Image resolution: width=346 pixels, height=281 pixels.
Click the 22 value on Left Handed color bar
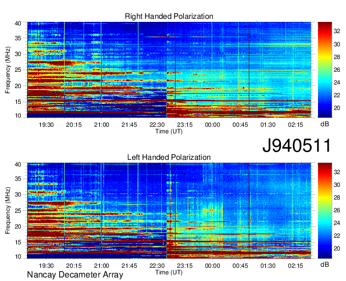point(337,236)
